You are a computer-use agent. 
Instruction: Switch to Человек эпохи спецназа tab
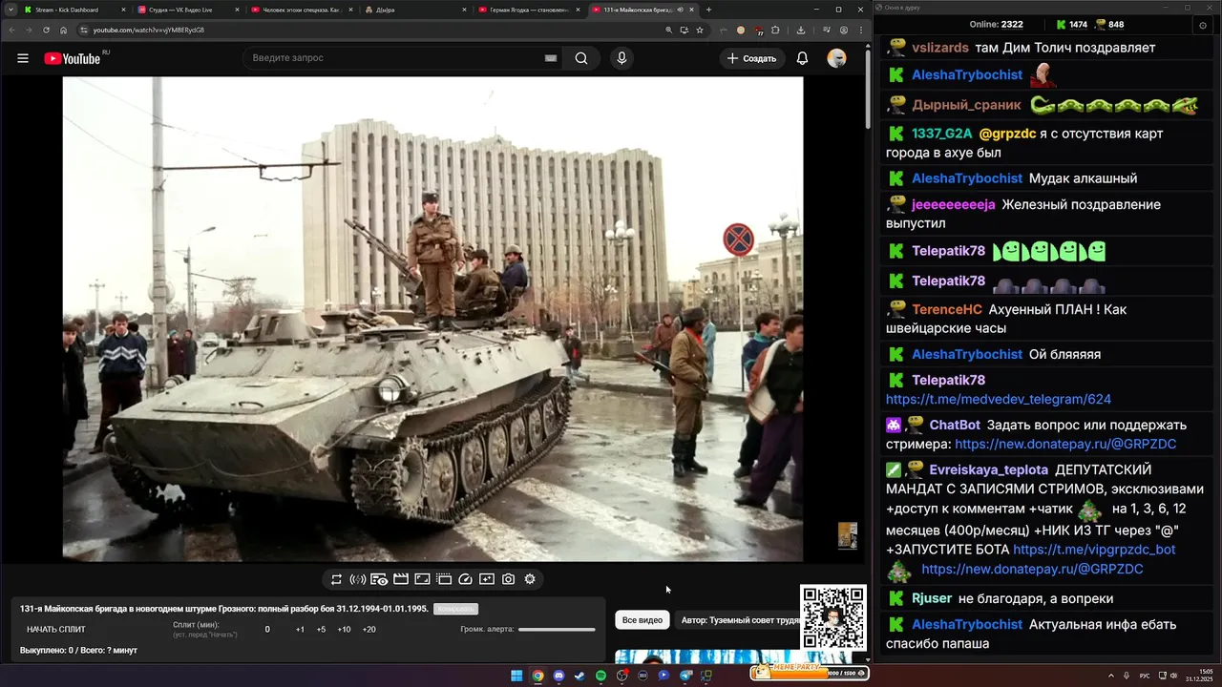coord(301,10)
